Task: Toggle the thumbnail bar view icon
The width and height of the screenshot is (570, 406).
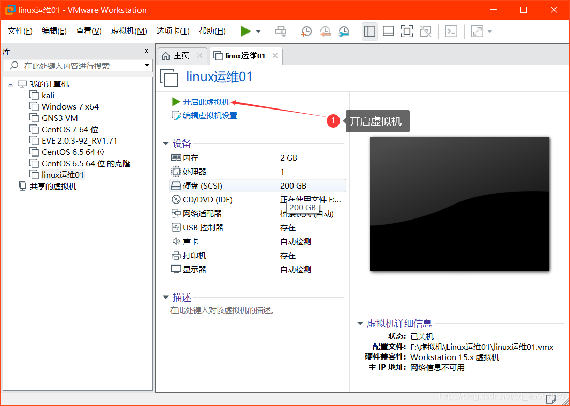Action: pyautogui.click(x=388, y=32)
